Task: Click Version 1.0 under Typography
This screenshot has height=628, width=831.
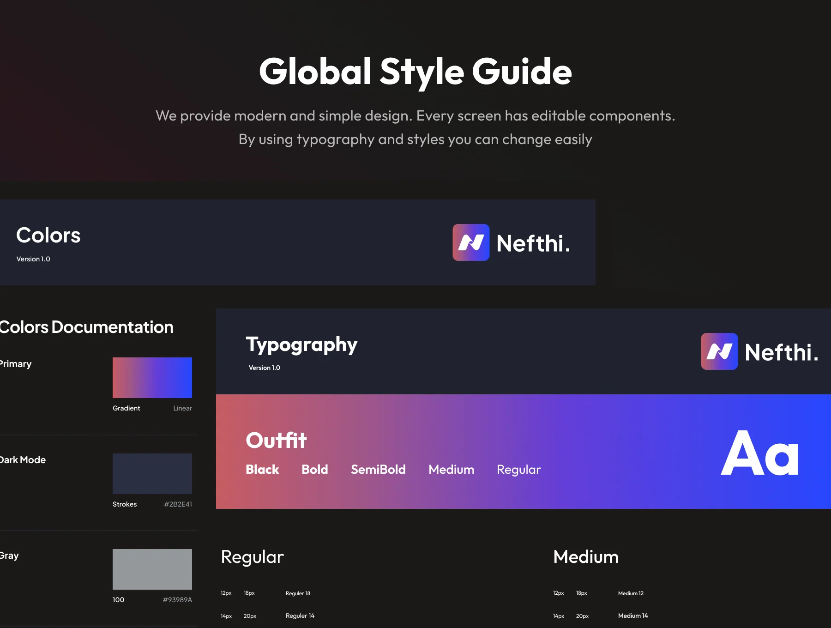Action: click(265, 368)
